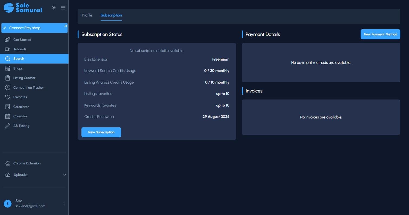Switch to the Profile tab
The height and width of the screenshot is (215, 409).
pyautogui.click(x=87, y=15)
